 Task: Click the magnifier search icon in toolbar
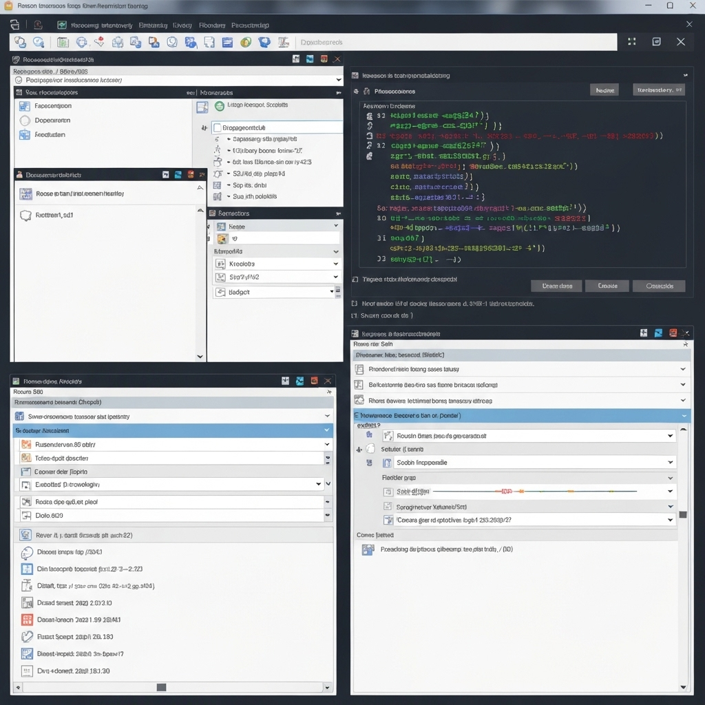click(39, 42)
